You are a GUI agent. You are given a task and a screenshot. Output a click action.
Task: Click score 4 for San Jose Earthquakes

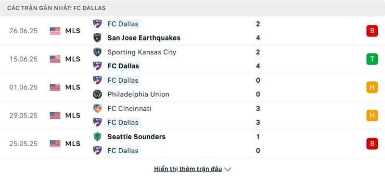point(258,38)
